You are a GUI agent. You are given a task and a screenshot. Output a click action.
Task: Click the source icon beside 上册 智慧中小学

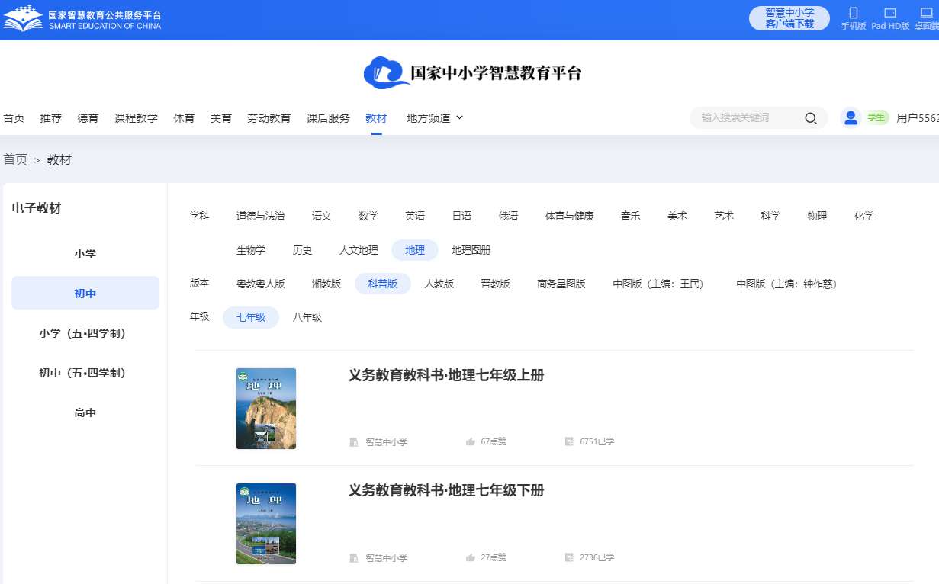click(x=354, y=442)
